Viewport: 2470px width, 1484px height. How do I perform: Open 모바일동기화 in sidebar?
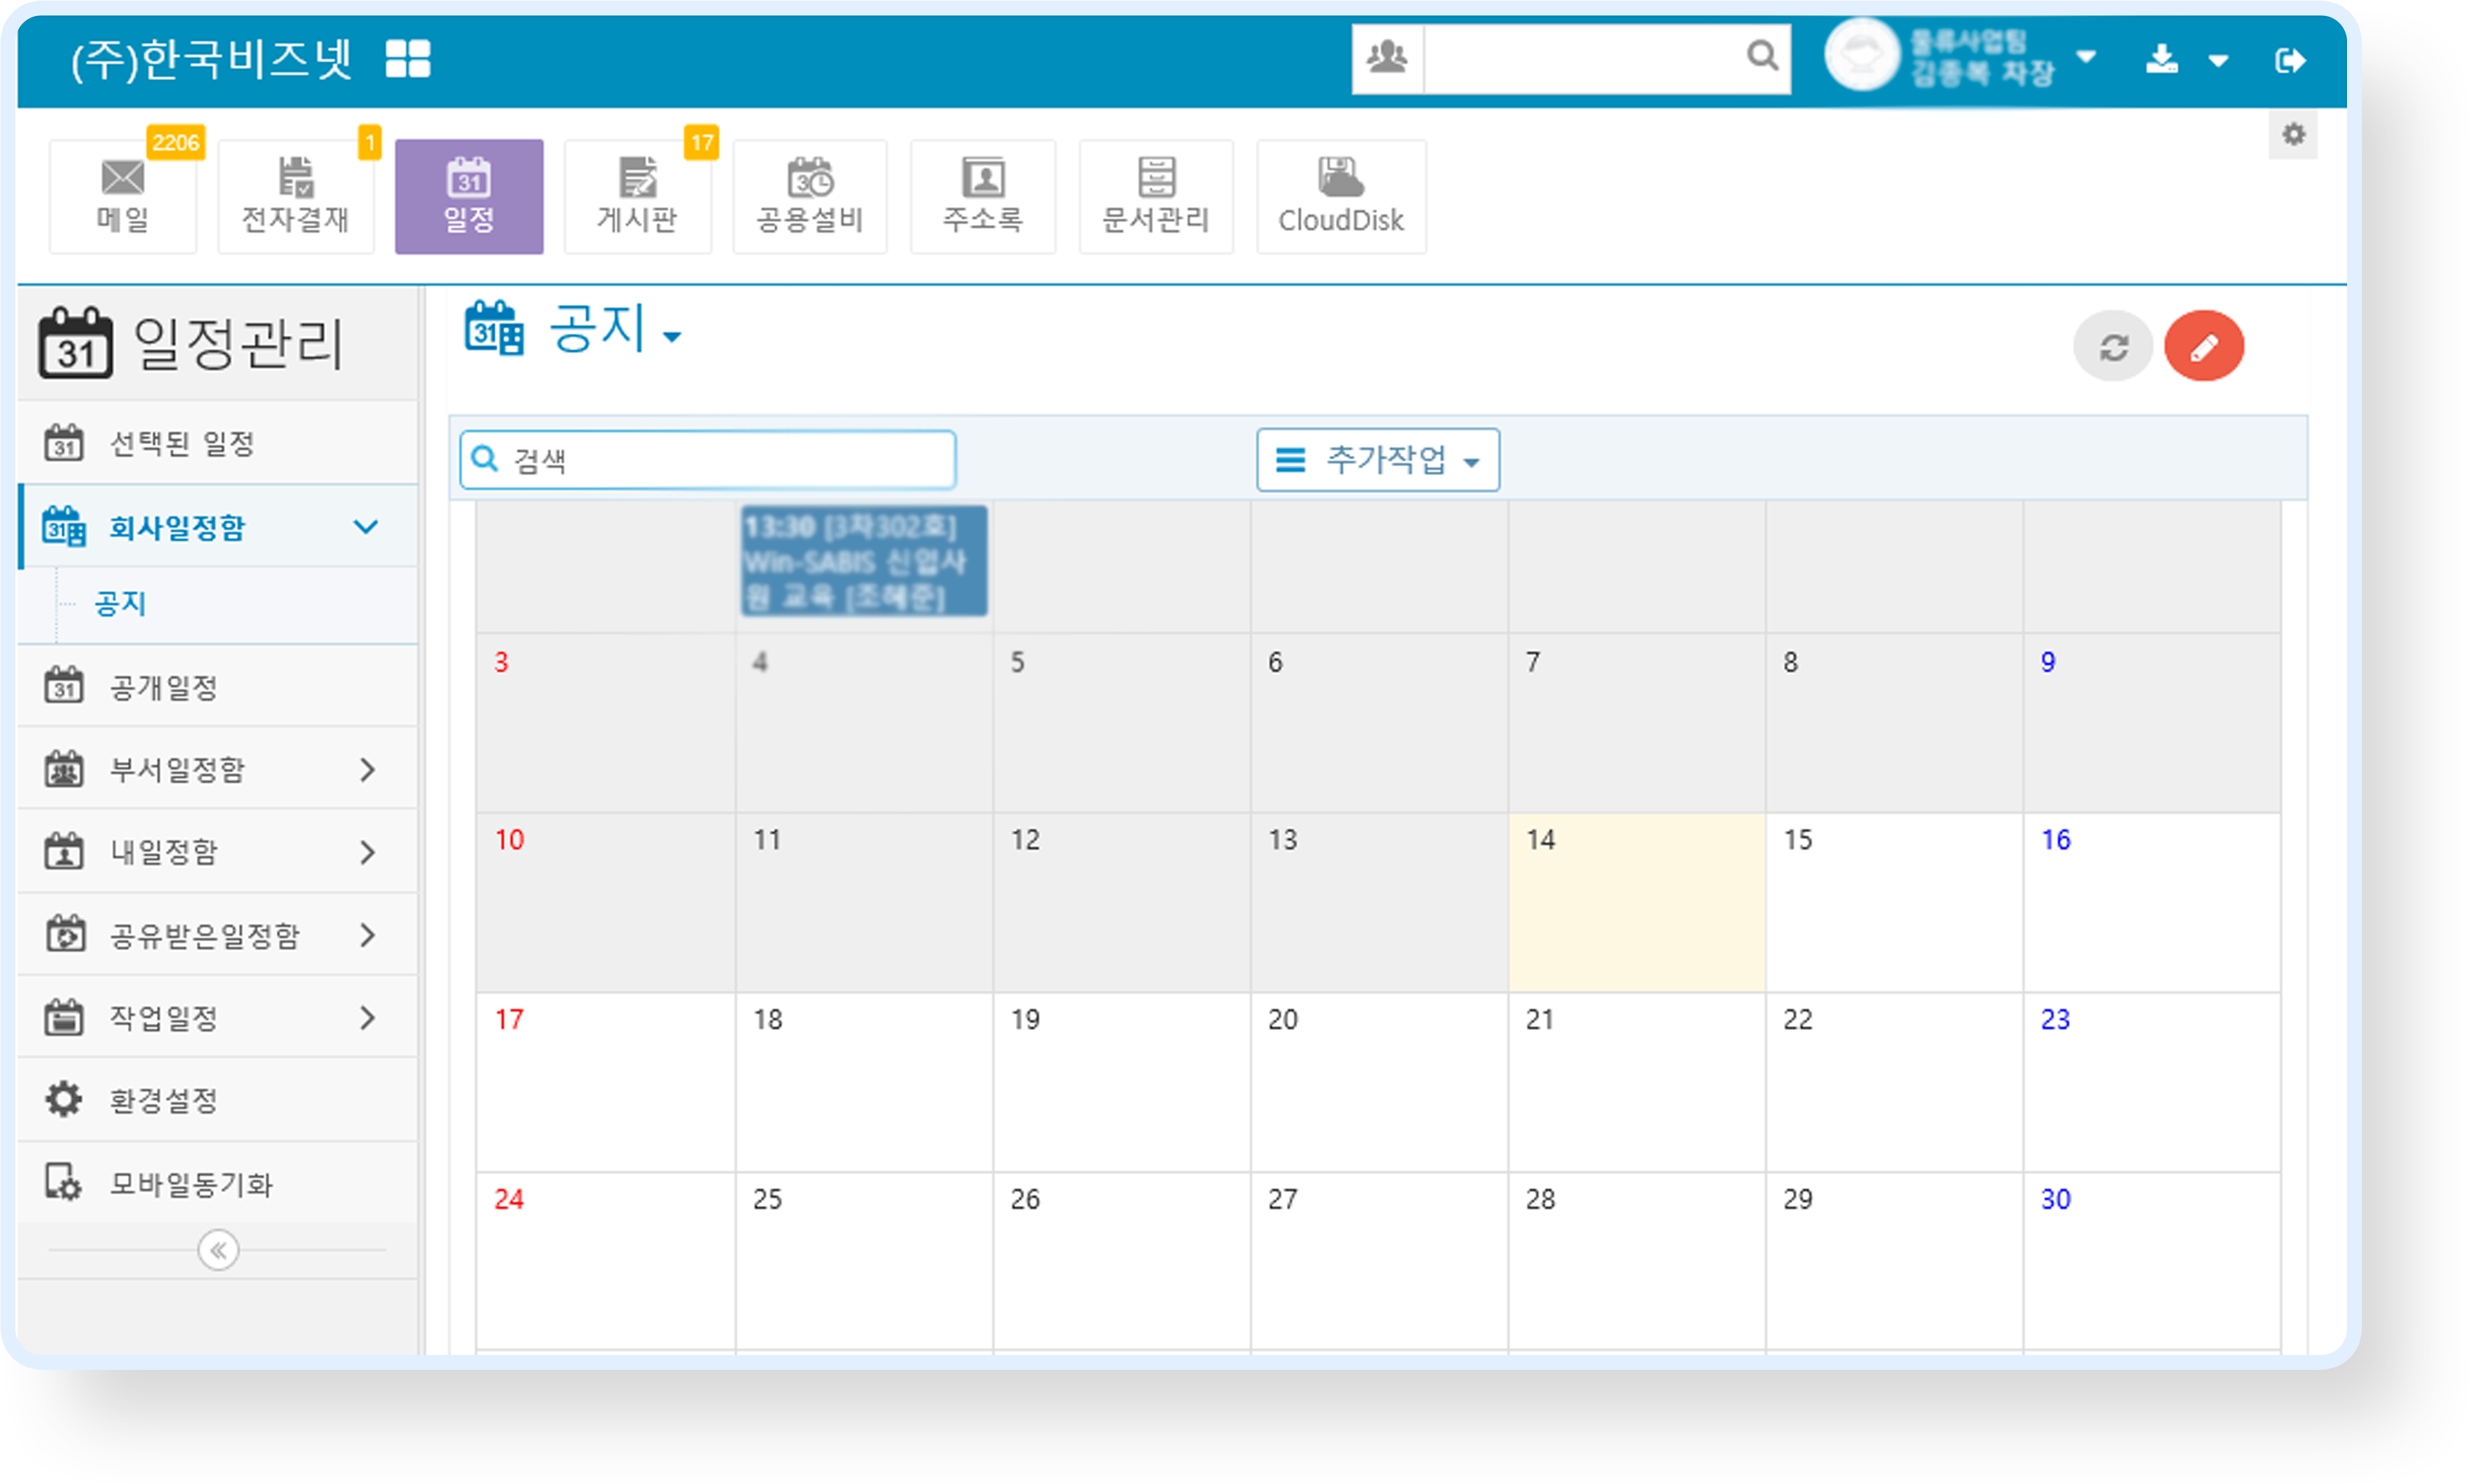(218, 1184)
